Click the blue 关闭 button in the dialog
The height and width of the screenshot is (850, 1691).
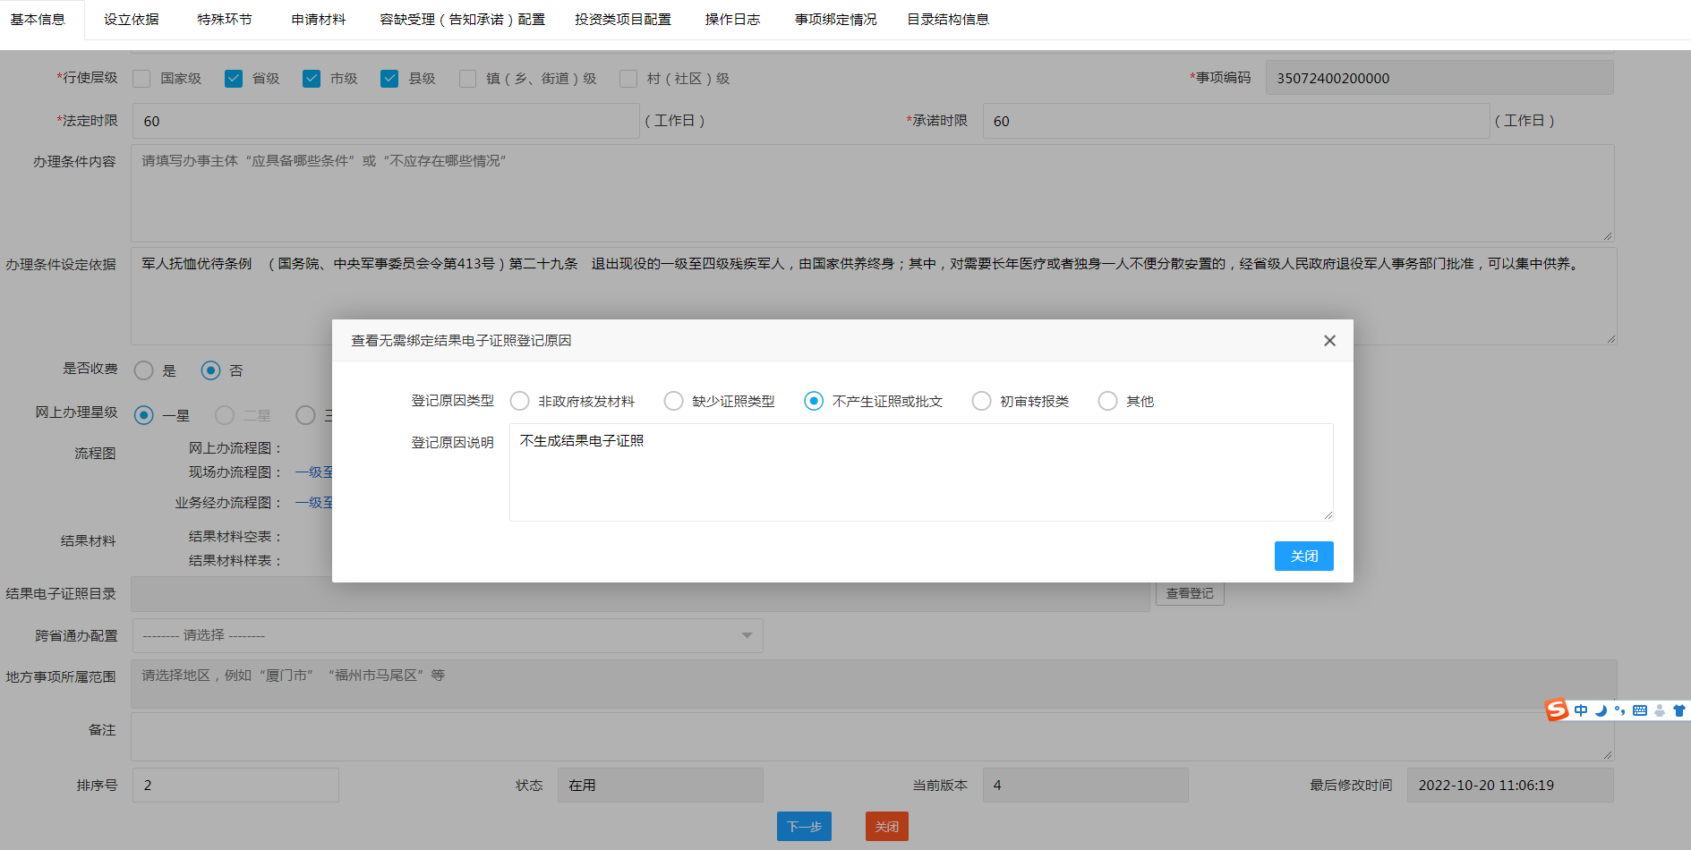tap(1303, 556)
